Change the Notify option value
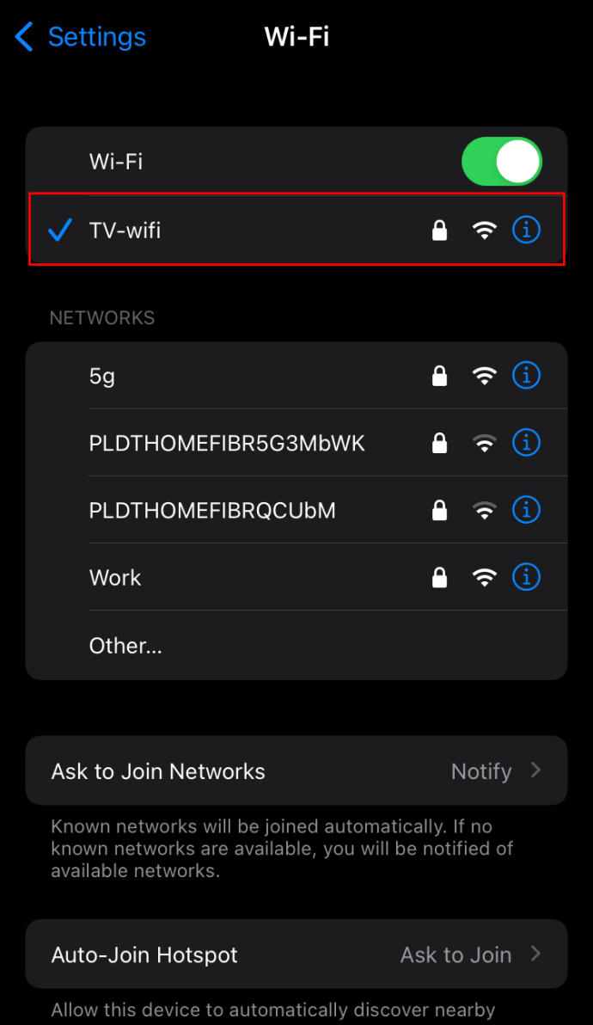Viewport: 593px width, 1025px height. pyautogui.click(x=481, y=771)
